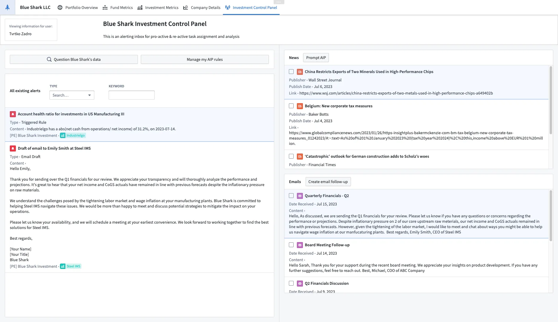
Task: Click the Question Blue Shark's data button
Action: click(74, 60)
